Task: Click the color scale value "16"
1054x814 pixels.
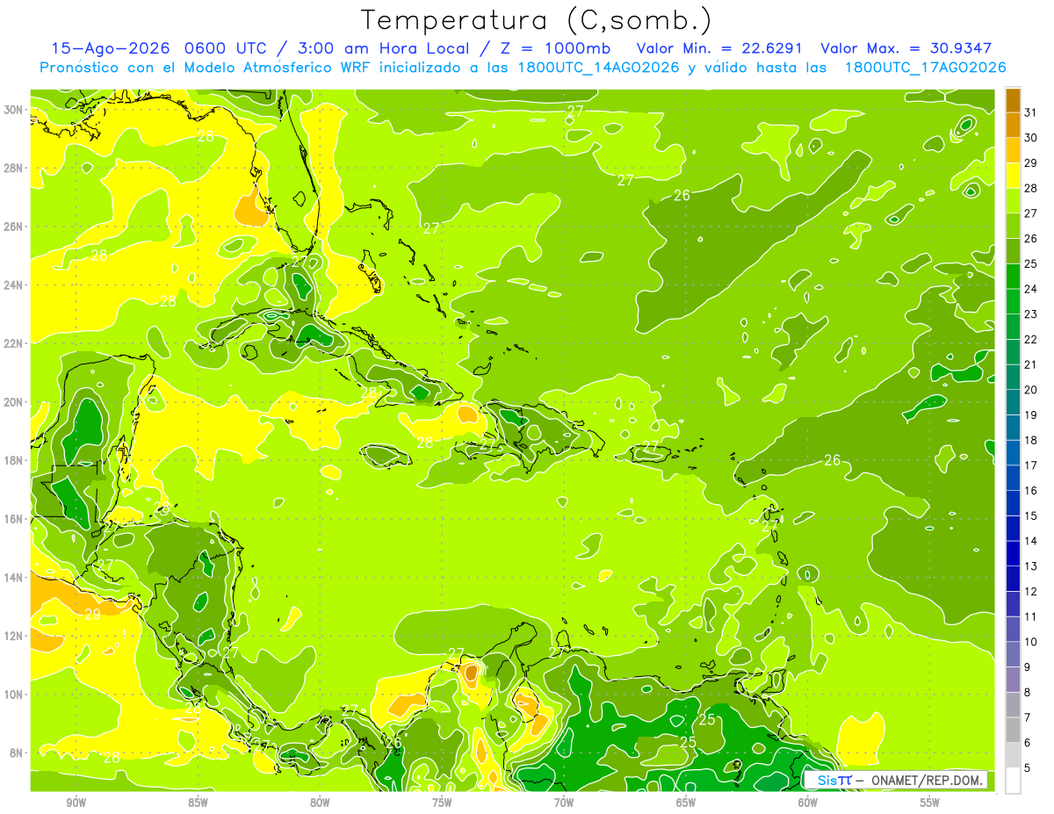Action: click(x=1031, y=491)
